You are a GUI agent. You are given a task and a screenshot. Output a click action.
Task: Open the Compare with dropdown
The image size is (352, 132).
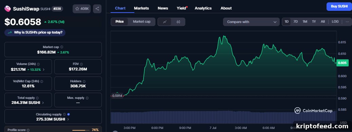click(251, 22)
